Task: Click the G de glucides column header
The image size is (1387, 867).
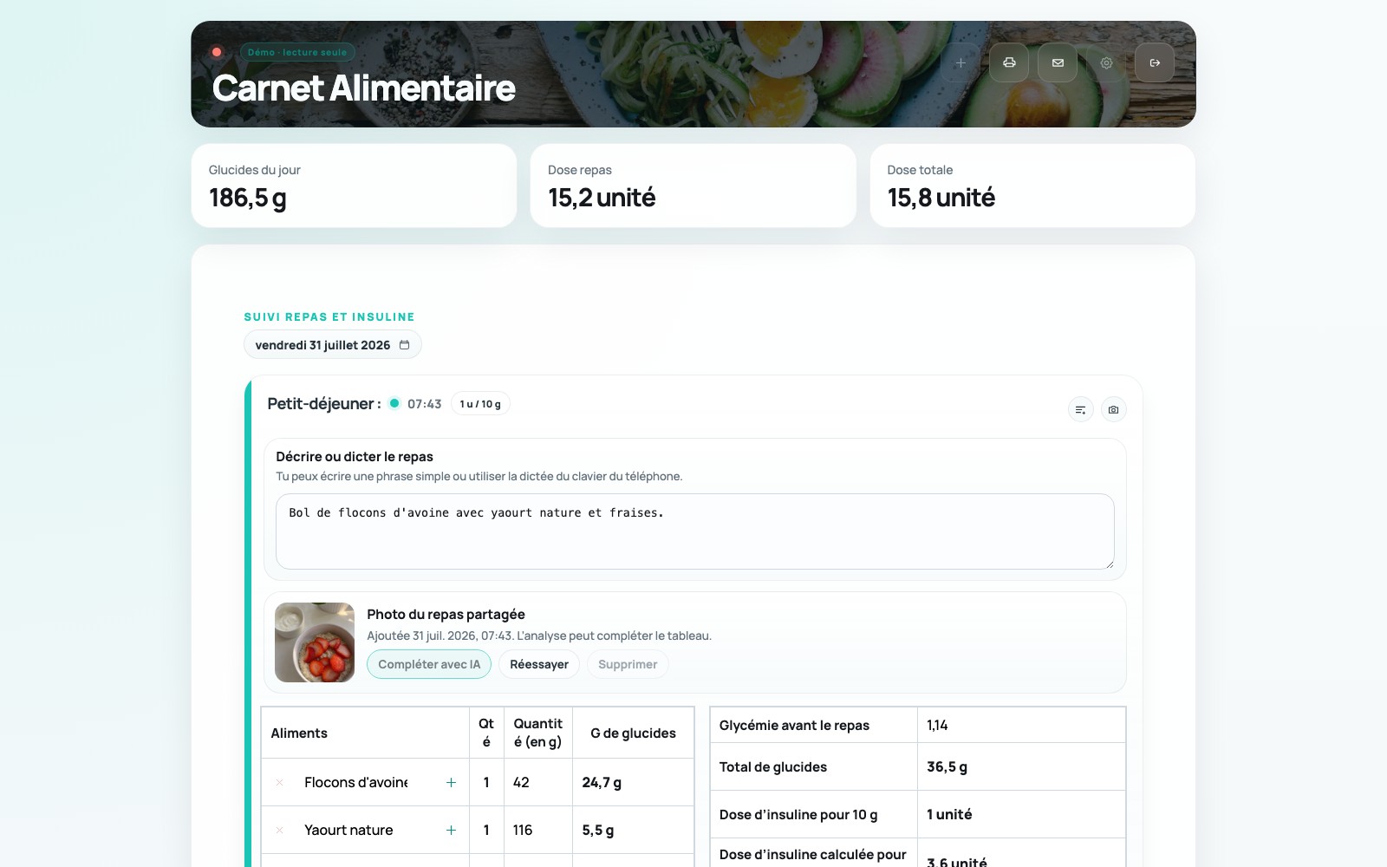Action: click(633, 733)
